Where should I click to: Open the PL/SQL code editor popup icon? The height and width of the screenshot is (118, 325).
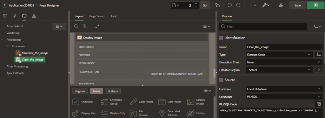coord(319,104)
